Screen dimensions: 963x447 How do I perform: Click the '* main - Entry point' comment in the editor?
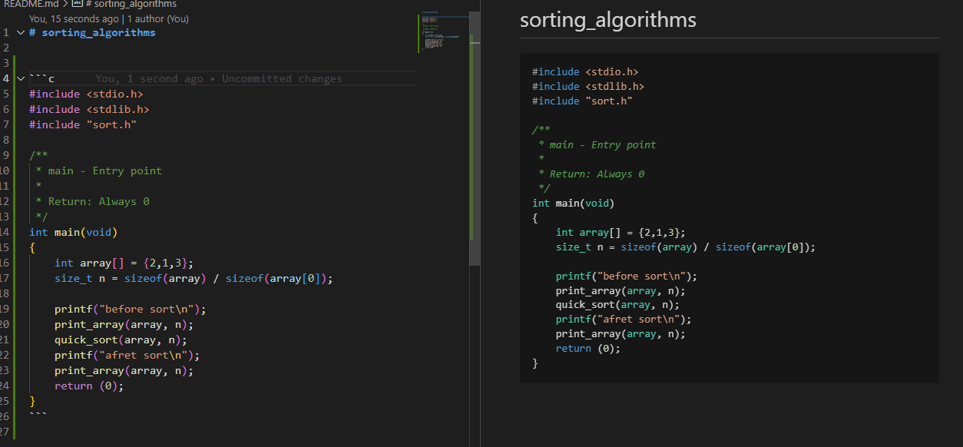98,171
